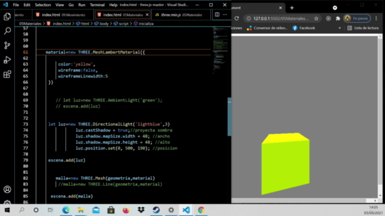Open Windows Start menu
The image size is (385, 216).
tap(7, 210)
